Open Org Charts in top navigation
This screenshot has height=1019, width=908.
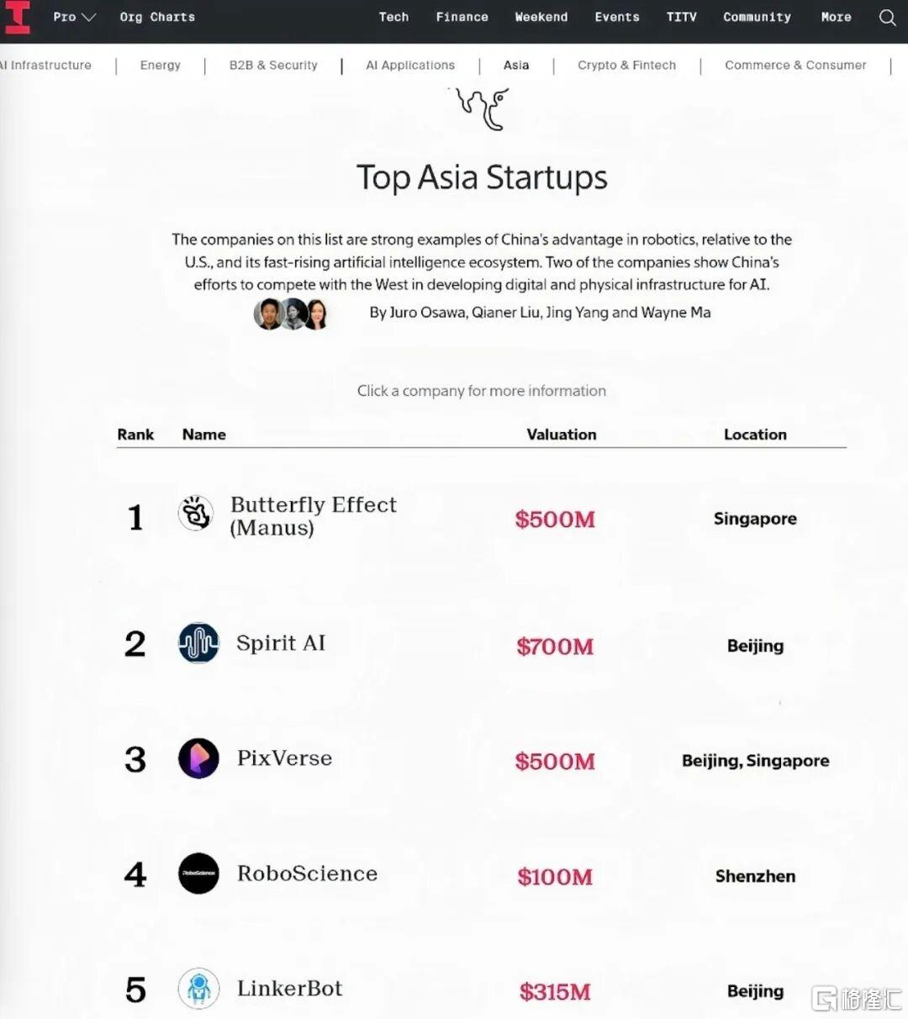click(x=157, y=17)
